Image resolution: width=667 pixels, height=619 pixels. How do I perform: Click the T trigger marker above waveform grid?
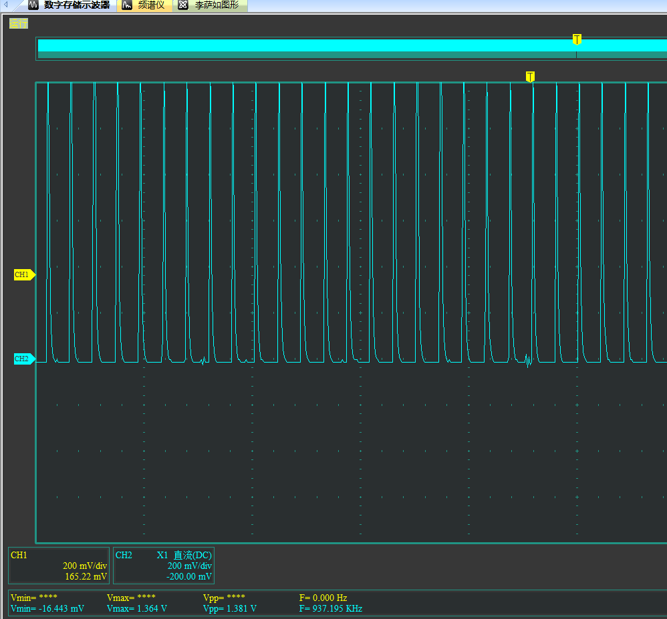[x=530, y=77]
